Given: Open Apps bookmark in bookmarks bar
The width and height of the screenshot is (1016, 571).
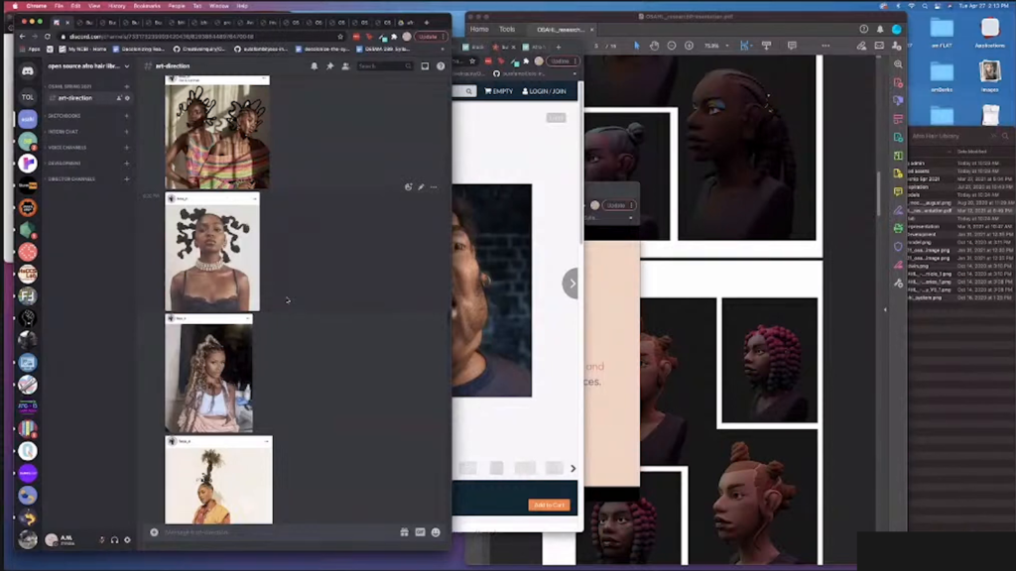Looking at the screenshot, I should [31, 50].
